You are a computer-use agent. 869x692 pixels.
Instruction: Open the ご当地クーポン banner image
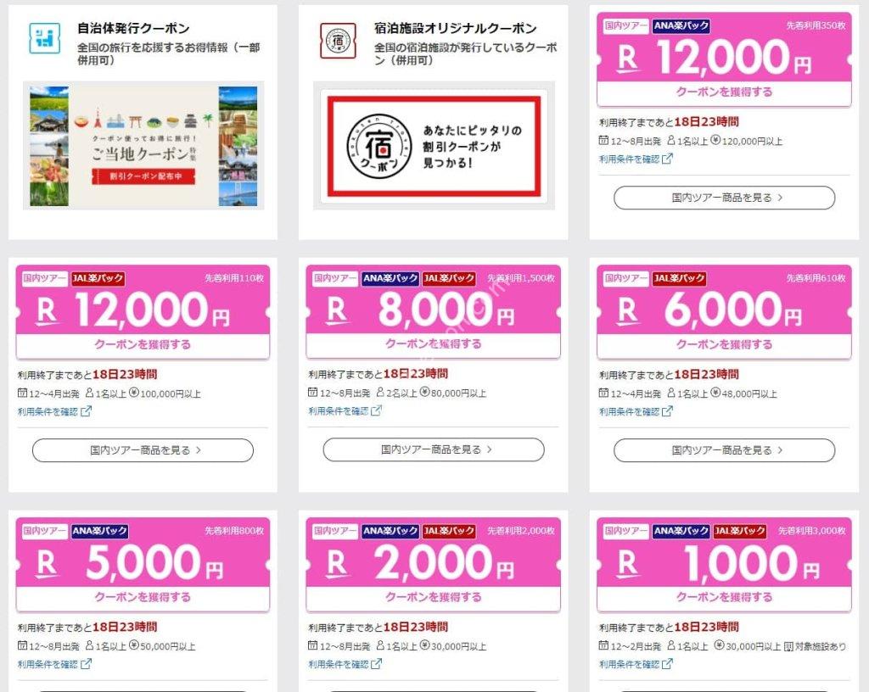[x=143, y=146]
